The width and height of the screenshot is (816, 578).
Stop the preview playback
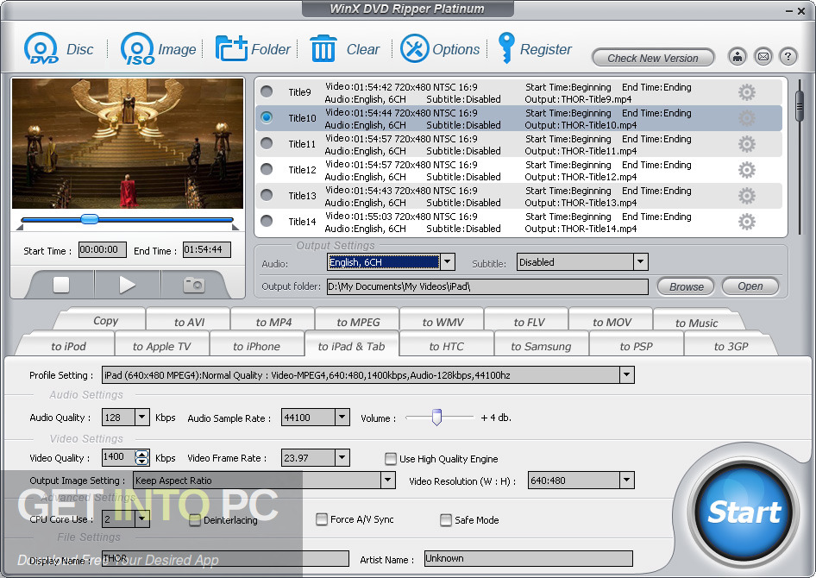click(x=61, y=285)
